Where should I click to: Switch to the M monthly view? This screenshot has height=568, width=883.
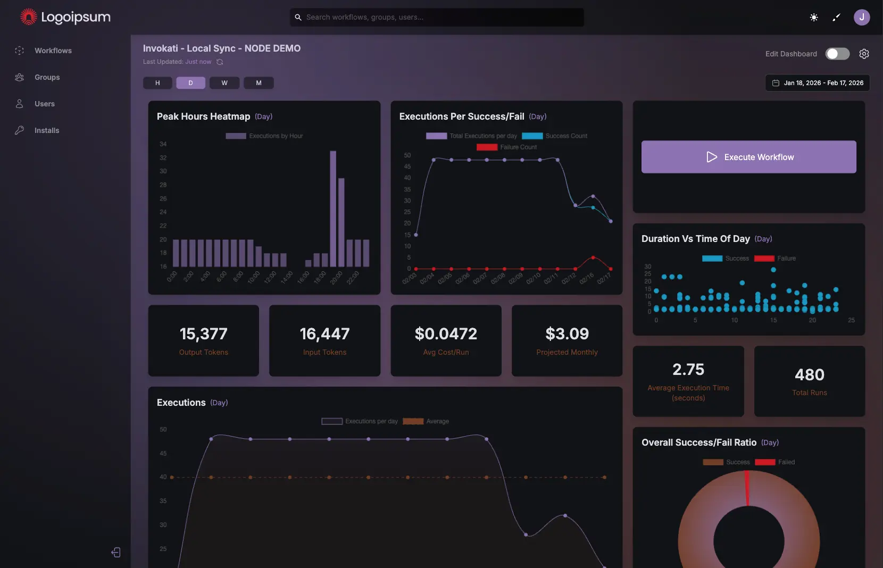[x=259, y=83]
